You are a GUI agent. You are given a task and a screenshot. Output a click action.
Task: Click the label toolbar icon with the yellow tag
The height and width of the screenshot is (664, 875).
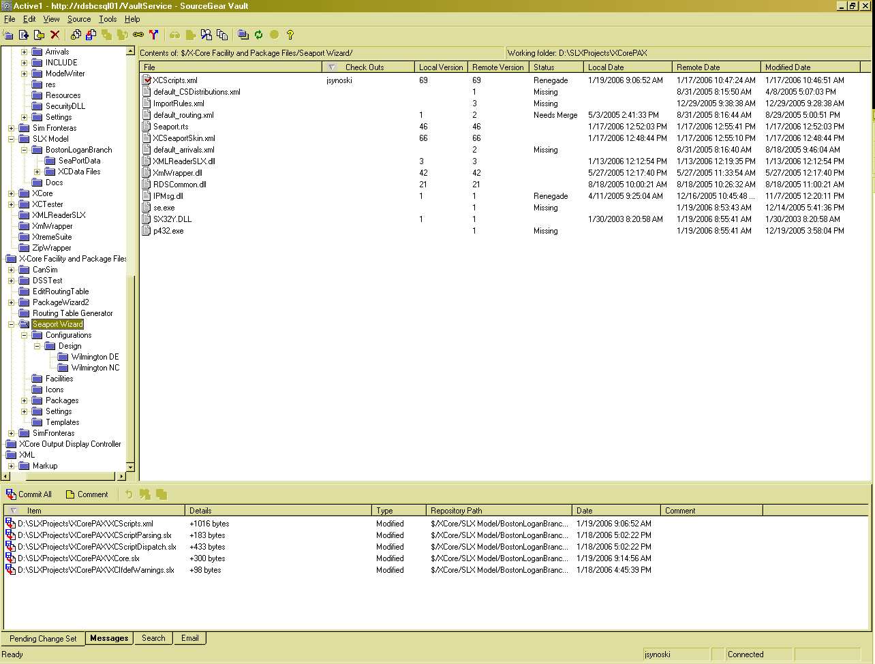[x=39, y=35]
